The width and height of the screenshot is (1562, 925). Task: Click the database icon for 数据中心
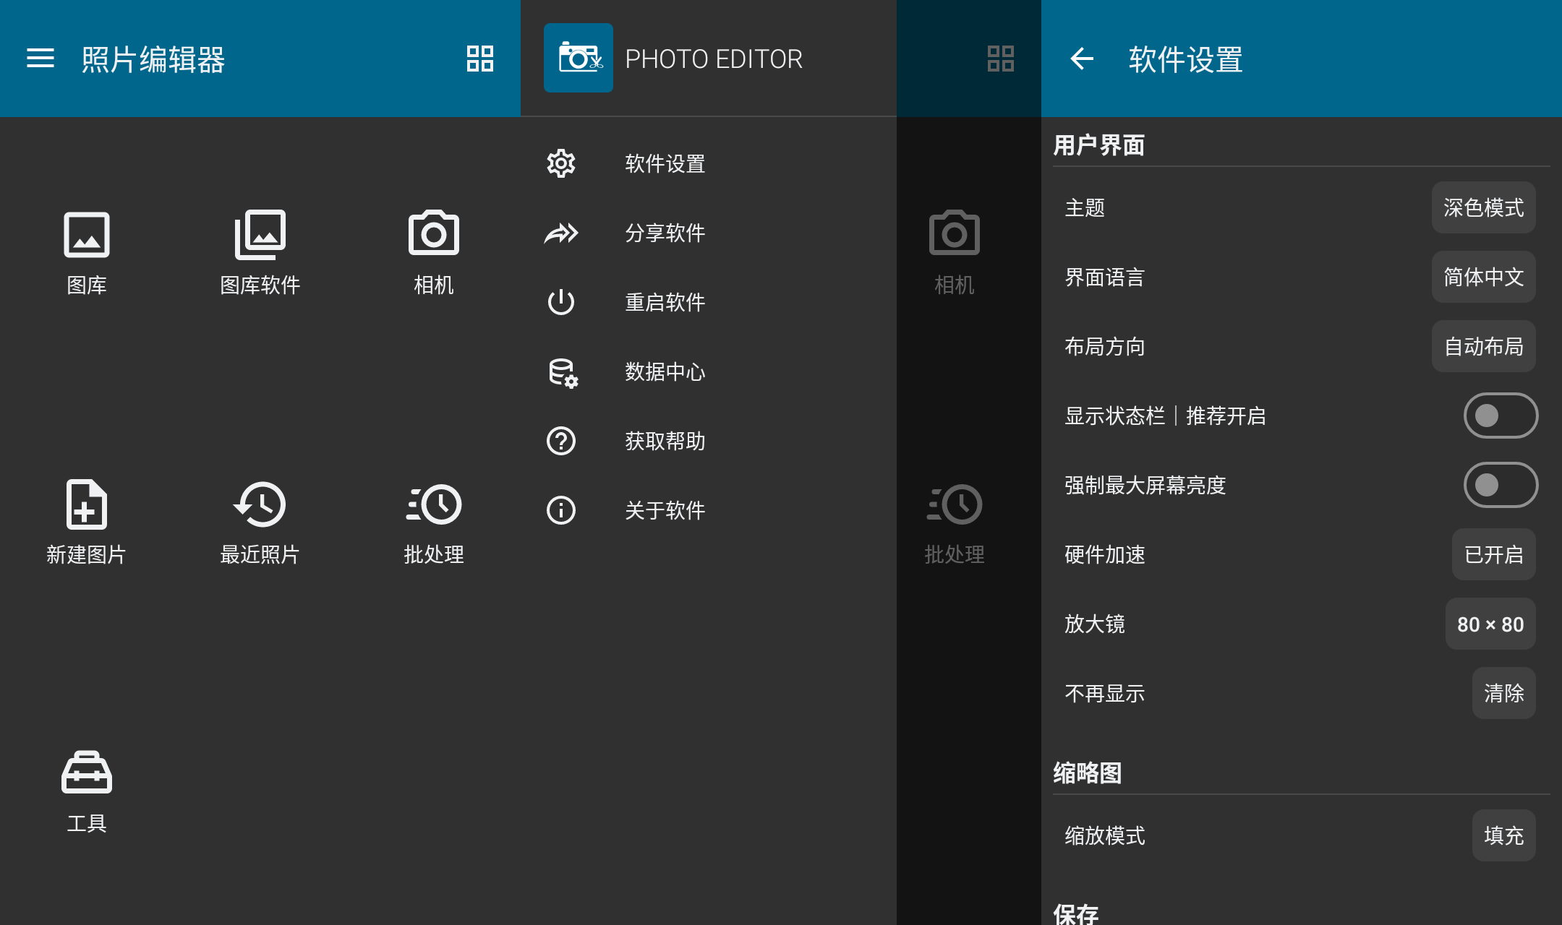[x=563, y=372]
